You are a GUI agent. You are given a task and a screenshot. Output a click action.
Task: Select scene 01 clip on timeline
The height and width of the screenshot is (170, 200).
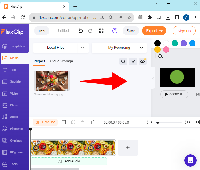73,148
